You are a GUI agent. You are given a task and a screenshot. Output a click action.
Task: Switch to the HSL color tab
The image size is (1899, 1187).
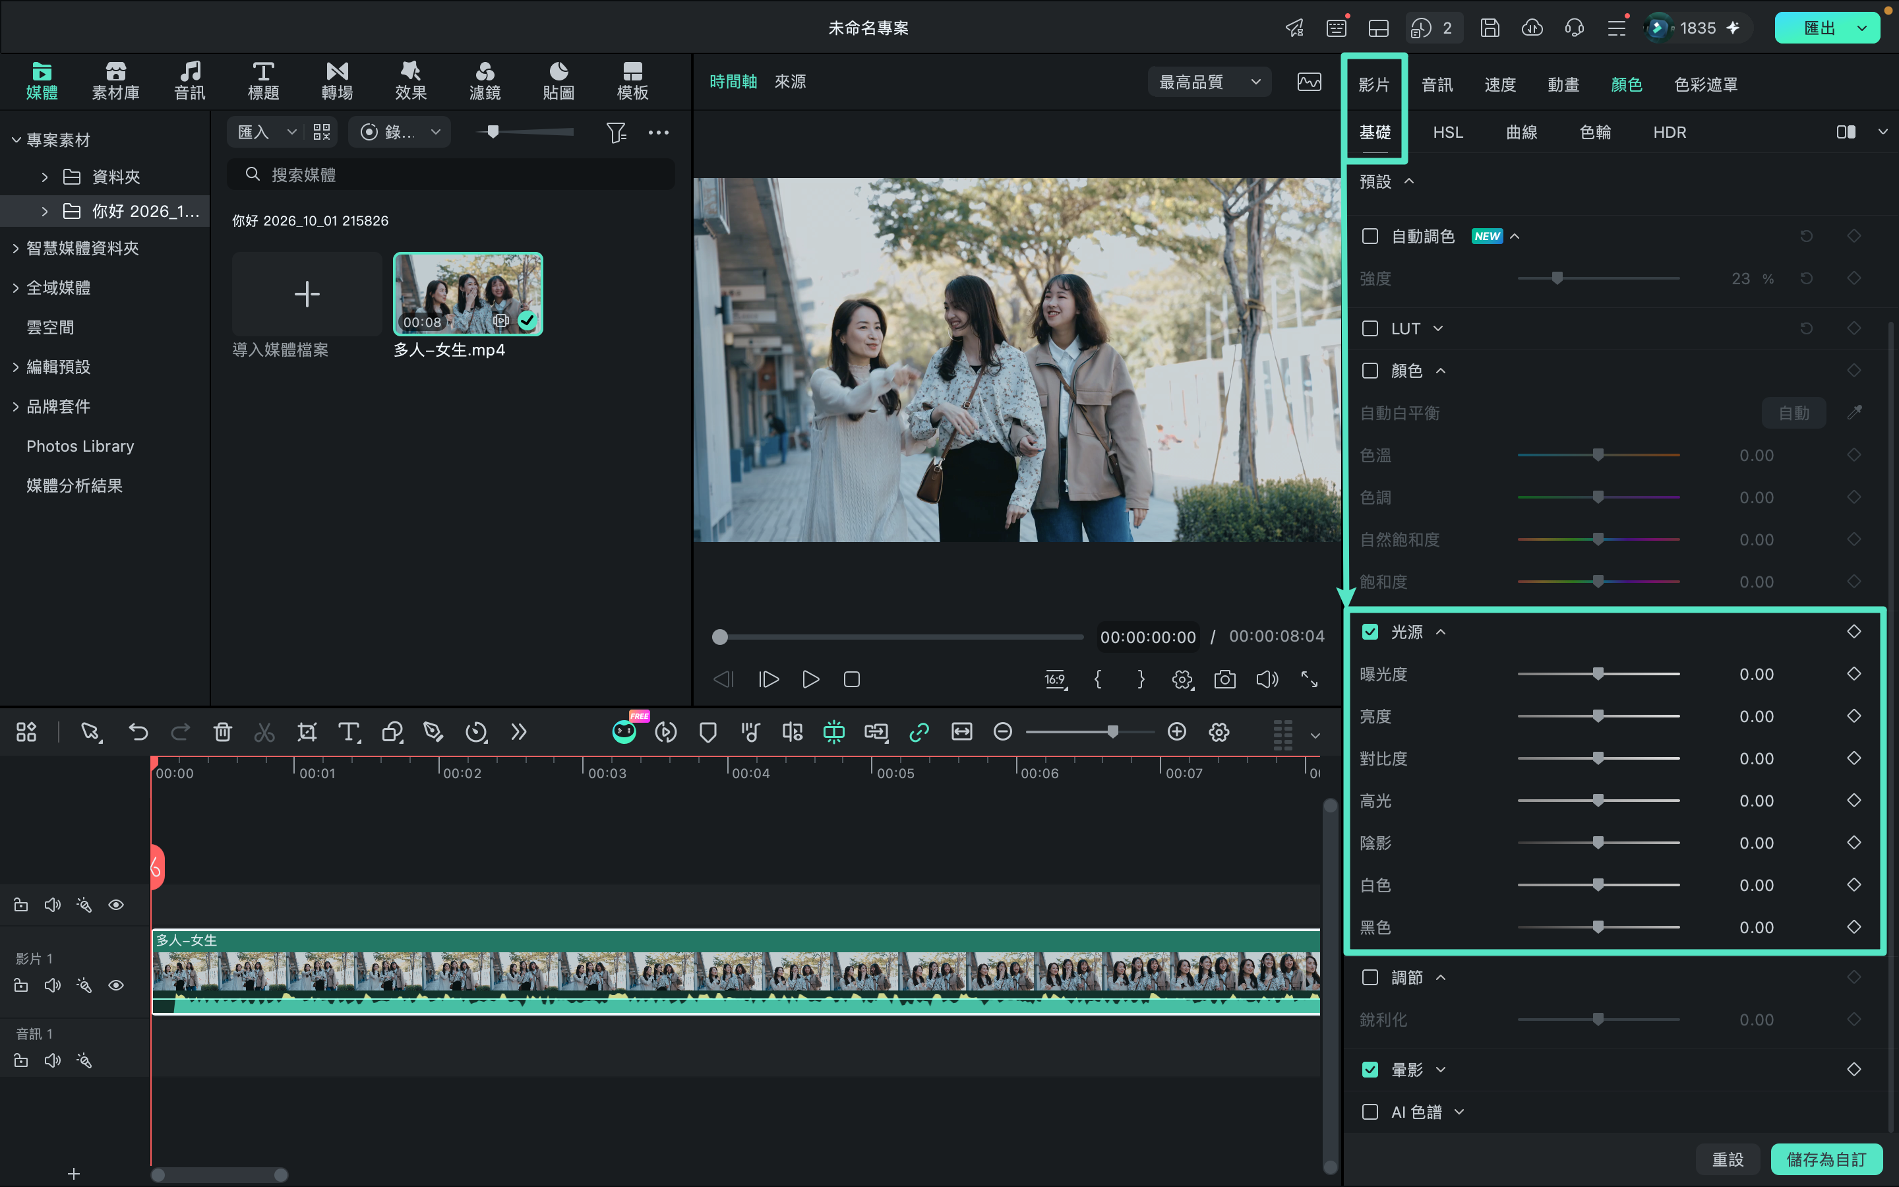click(x=1448, y=132)
